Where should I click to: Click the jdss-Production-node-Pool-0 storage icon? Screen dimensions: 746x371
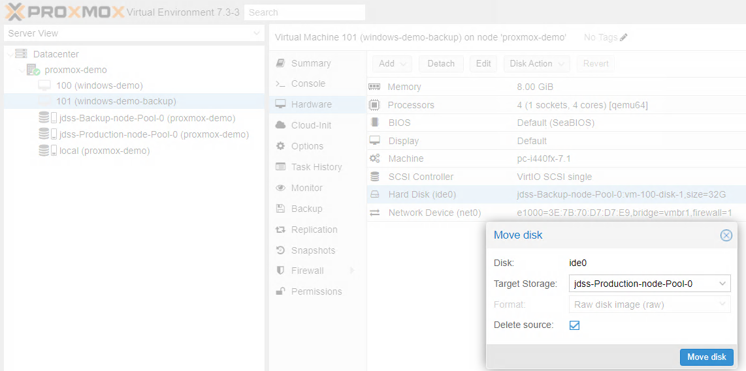pos(48,134)
